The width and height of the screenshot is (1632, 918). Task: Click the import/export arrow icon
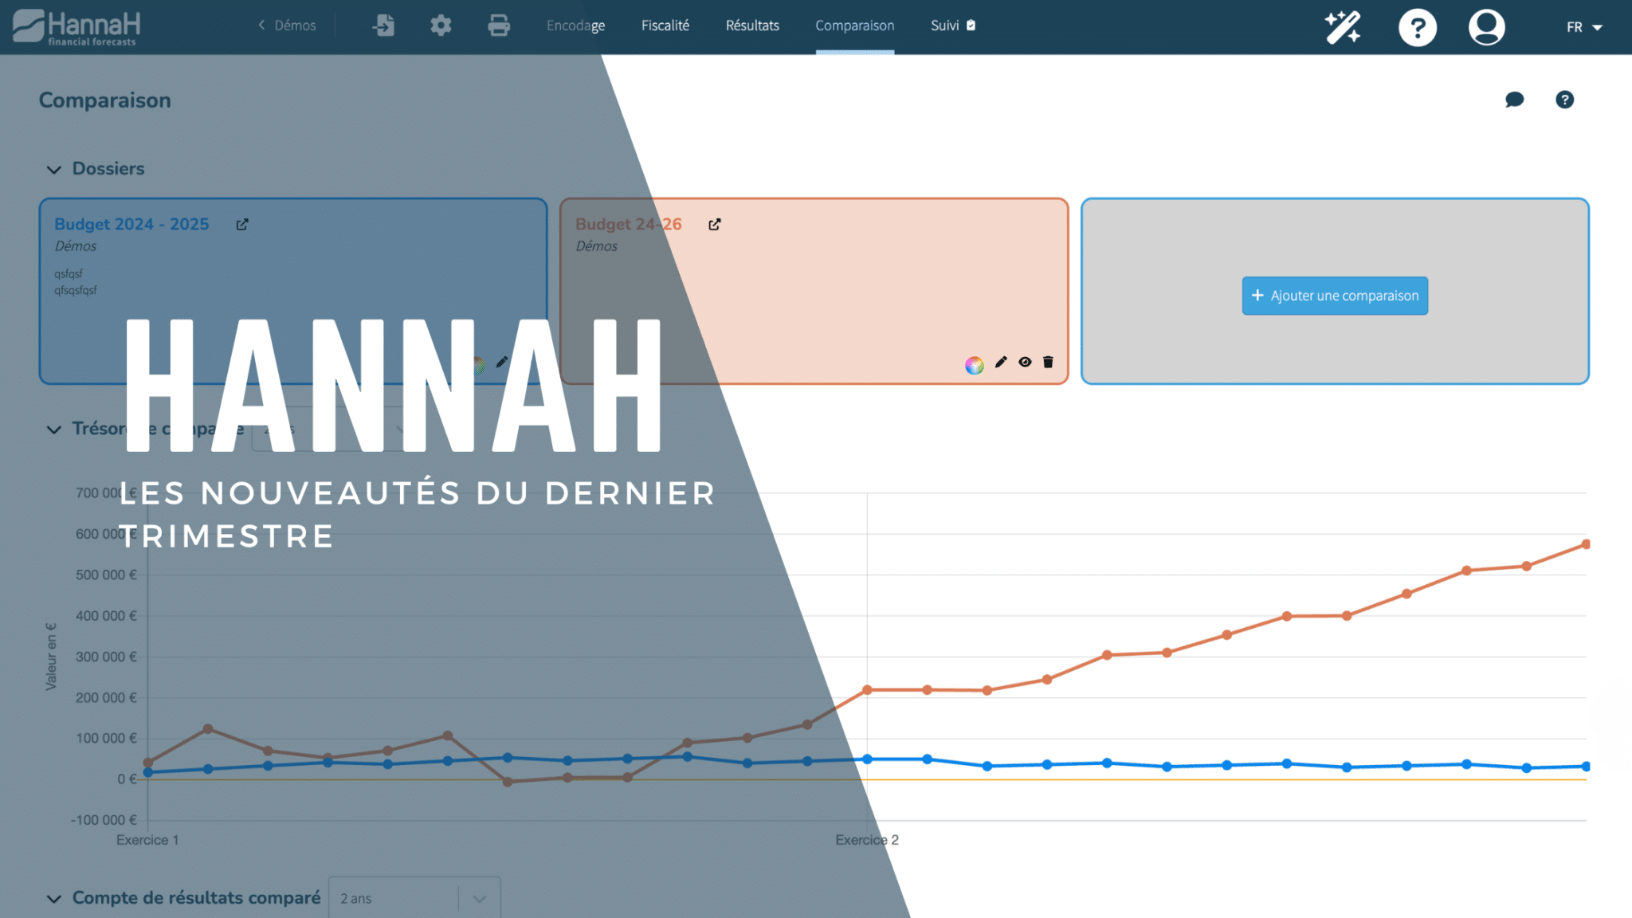[x=386, y=25]
